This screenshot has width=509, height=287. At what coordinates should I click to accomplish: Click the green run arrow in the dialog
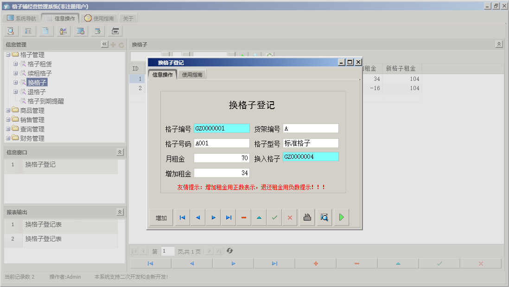coord(341,217)
